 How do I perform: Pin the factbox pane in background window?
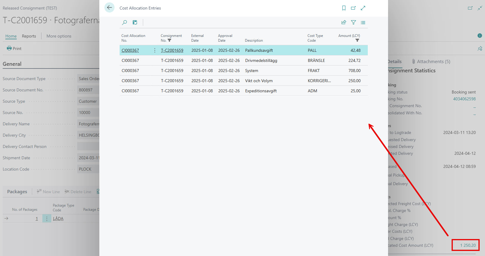pos(480,48)
